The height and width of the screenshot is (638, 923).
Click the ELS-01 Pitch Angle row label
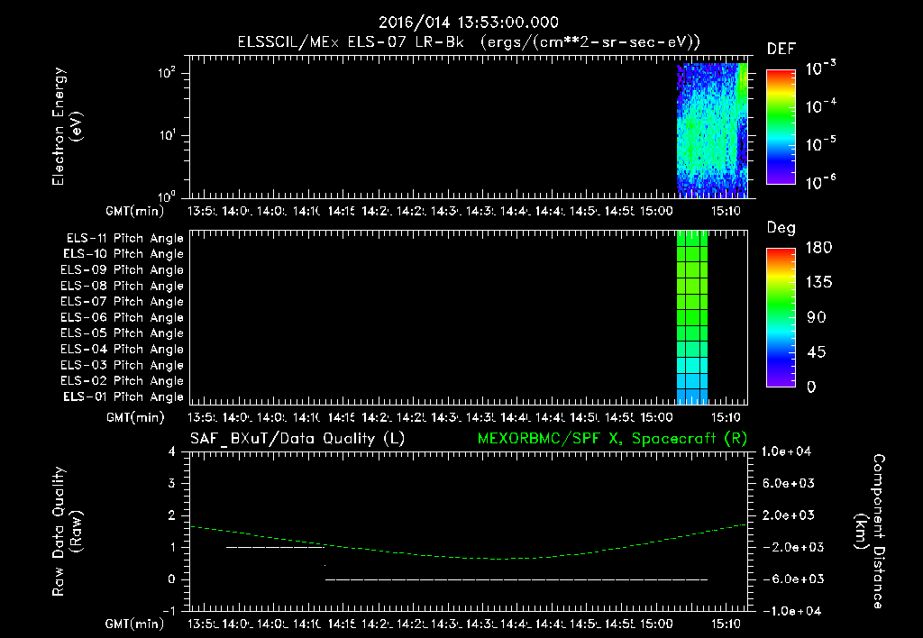(123, 396)
